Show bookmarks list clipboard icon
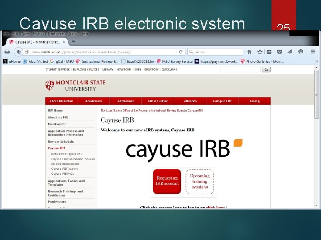This screenshot has height=240, width=321. click(269, 52)
